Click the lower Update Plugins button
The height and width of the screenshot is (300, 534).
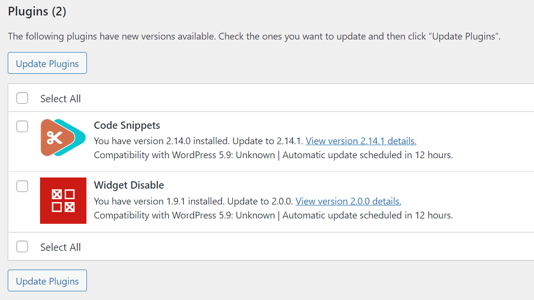[x=47, y=281]
